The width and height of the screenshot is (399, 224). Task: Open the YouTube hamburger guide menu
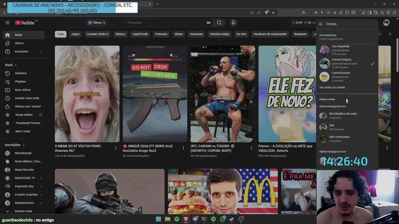[x=7, y=22]
